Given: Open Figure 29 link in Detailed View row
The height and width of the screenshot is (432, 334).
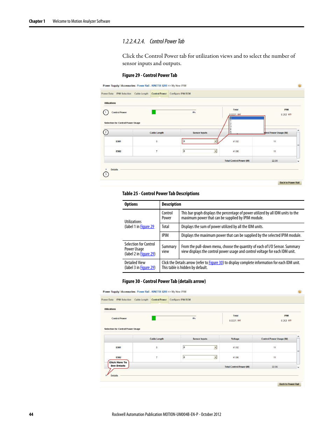Looking at the screenshot, I should click(x=147, y=268).
